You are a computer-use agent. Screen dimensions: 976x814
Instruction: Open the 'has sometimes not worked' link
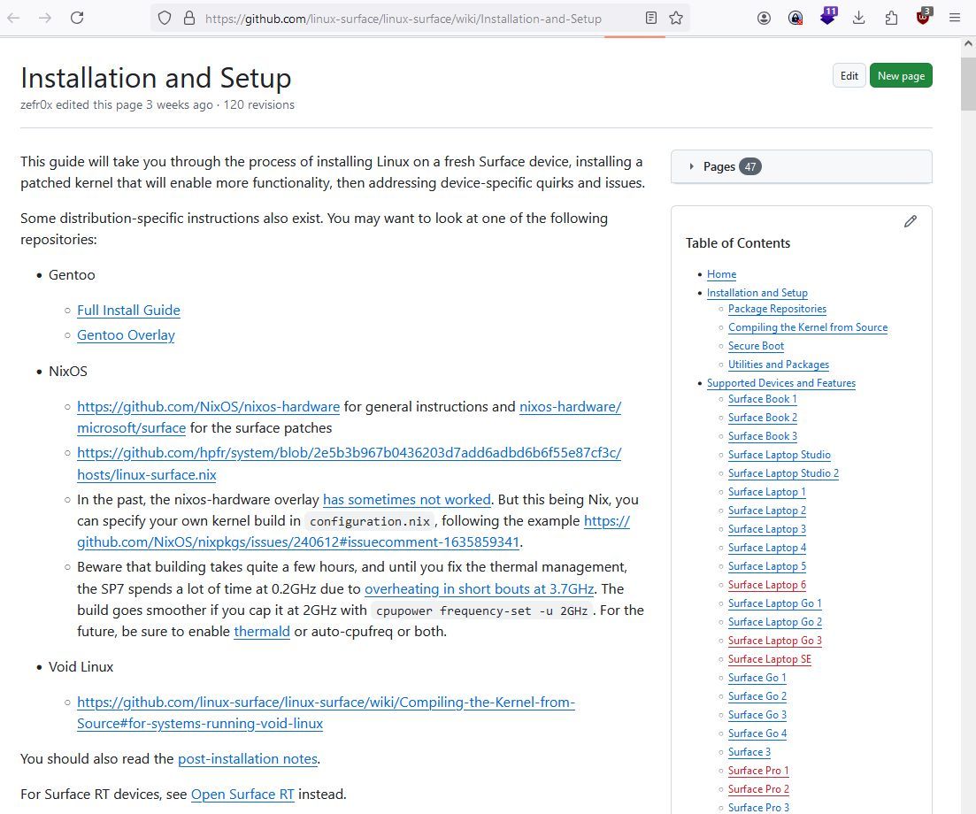406,500
